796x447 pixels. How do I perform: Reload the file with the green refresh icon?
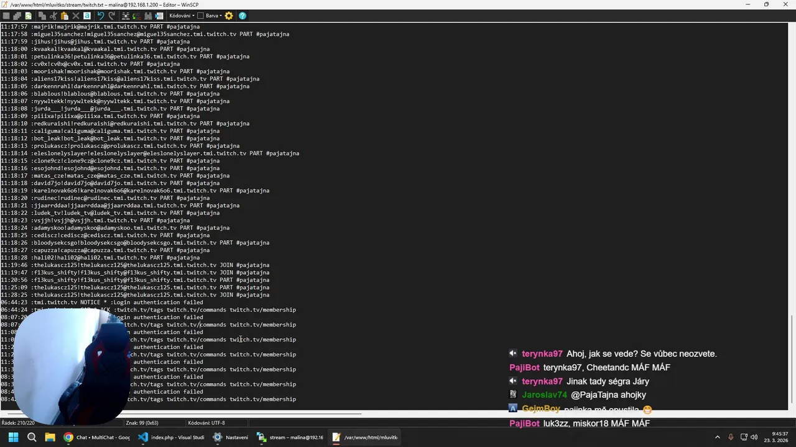[29, 16]
